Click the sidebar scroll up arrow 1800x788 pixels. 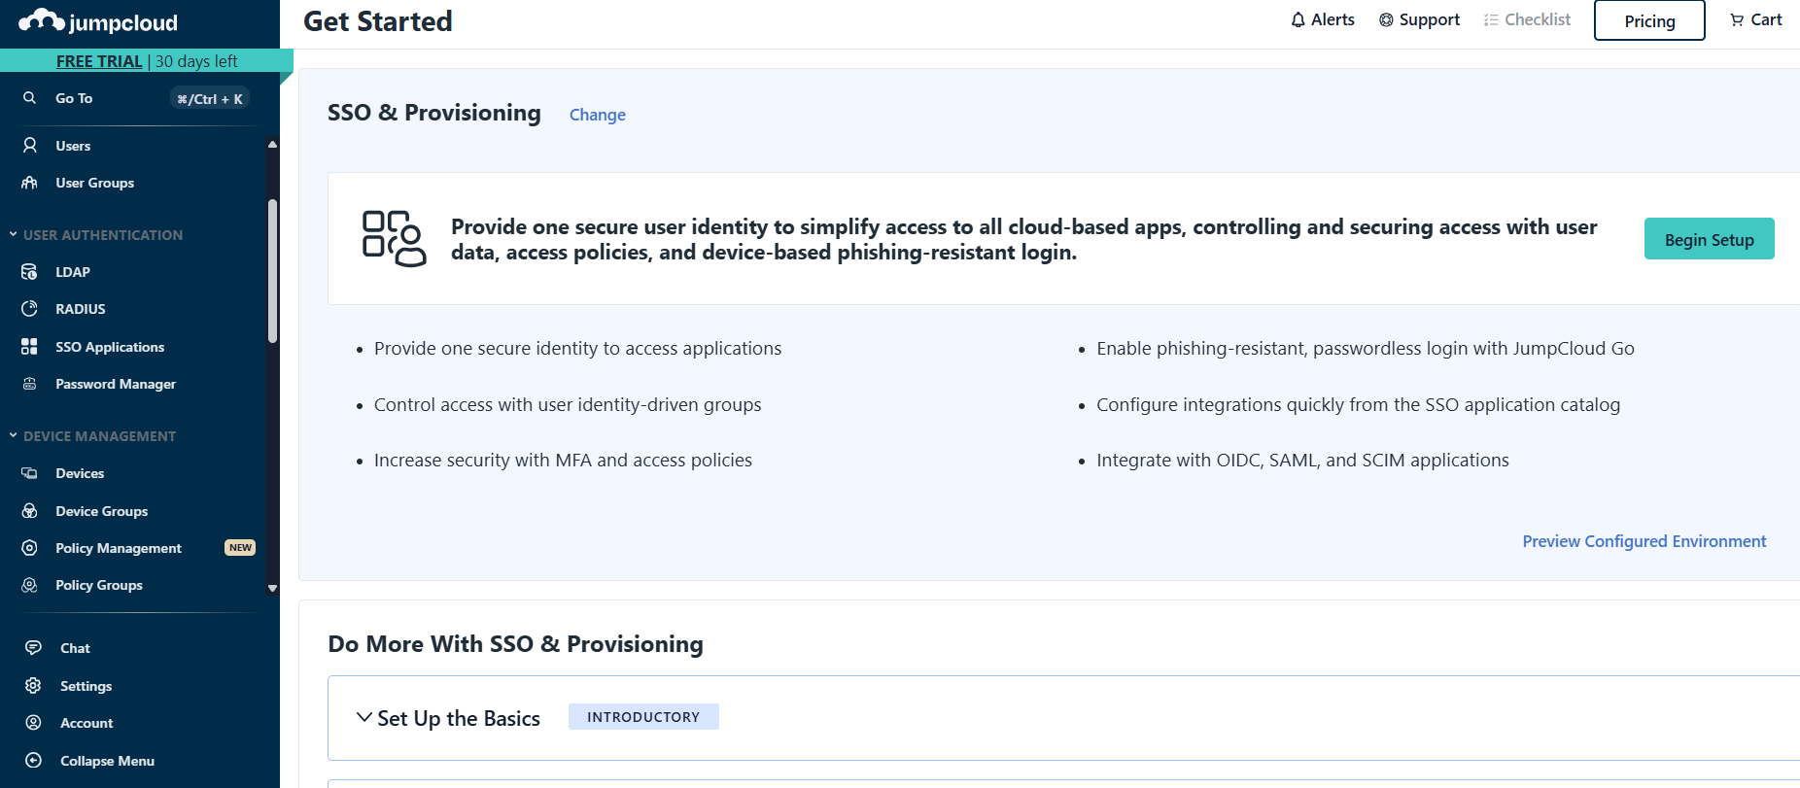273,144
